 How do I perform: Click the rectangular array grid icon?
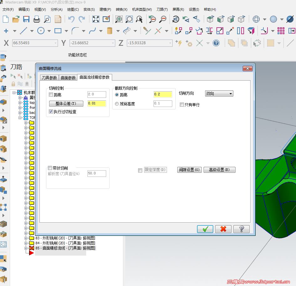pyautogui.click(x=281, y=31)
